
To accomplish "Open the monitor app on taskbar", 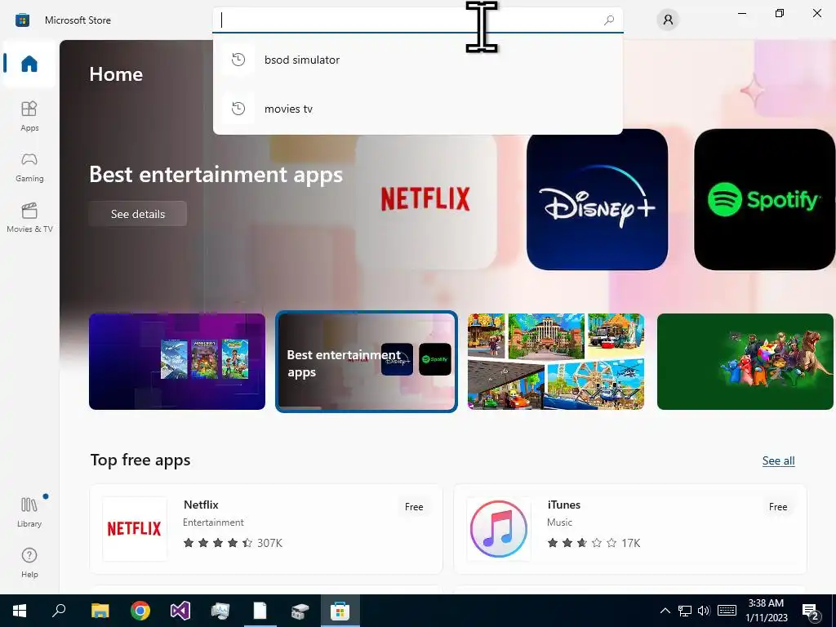I will pyautogui.click(x=220, y=611).
